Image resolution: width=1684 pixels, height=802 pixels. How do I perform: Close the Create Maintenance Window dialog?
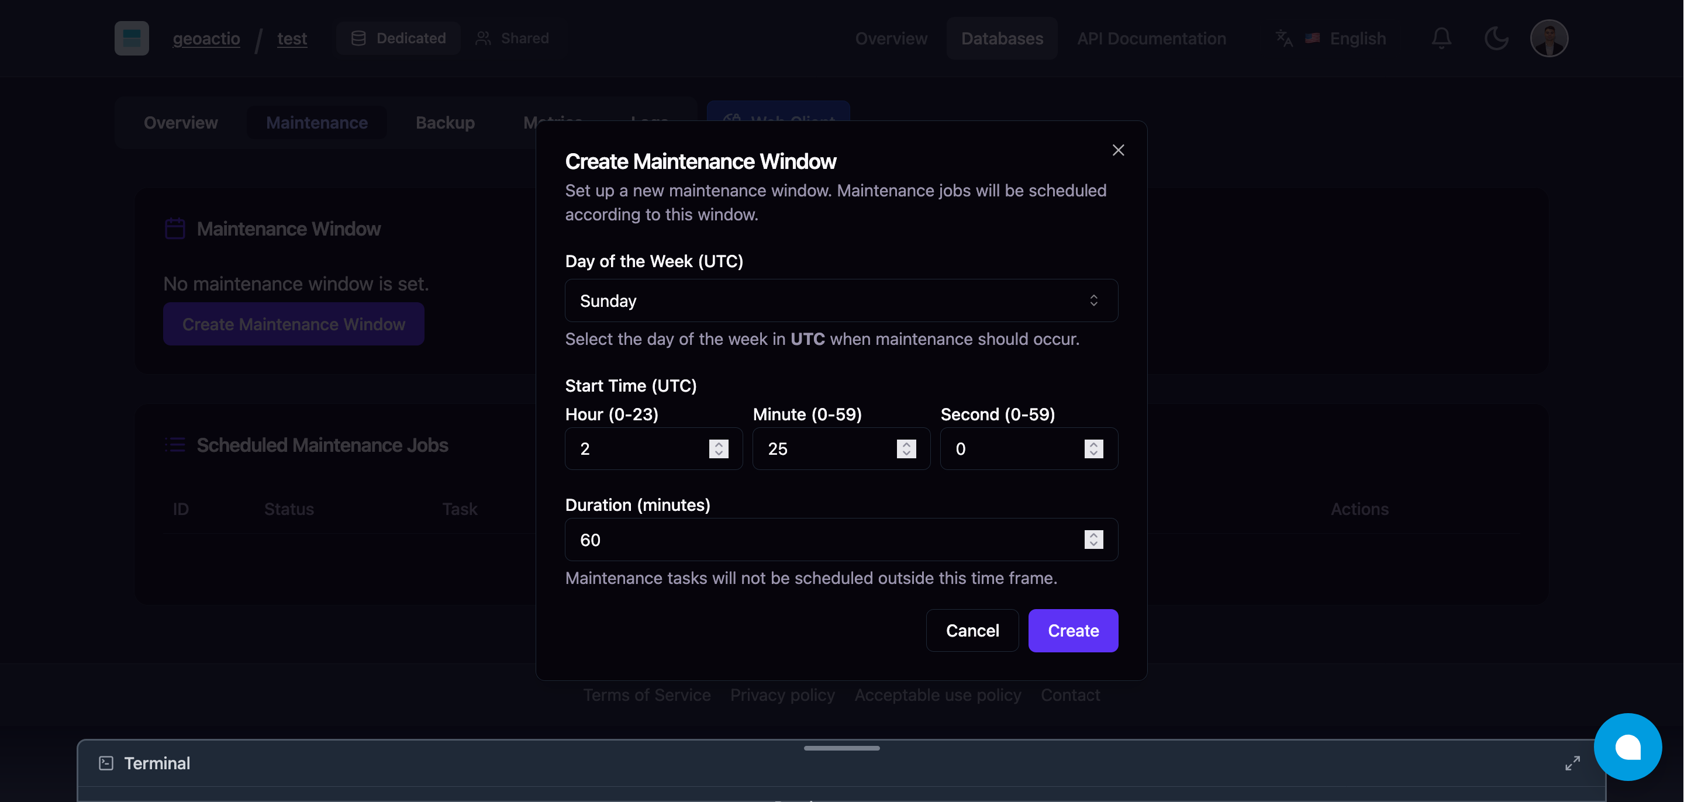click(1118, 150)
